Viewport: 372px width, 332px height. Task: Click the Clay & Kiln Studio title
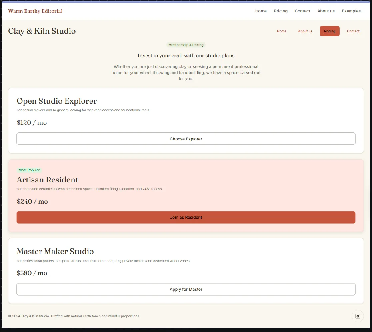42,31
